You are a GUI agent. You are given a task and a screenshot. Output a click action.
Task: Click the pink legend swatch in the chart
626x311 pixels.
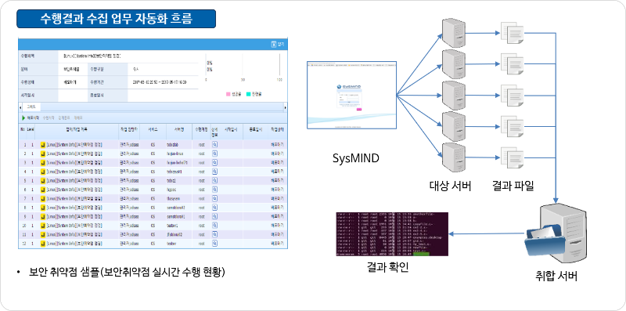tap(228, 94)
